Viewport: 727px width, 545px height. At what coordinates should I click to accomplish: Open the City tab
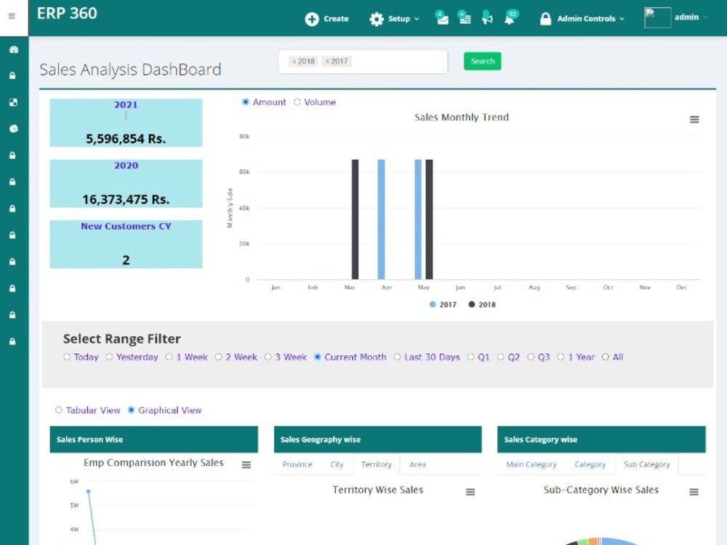click(337, 464)
